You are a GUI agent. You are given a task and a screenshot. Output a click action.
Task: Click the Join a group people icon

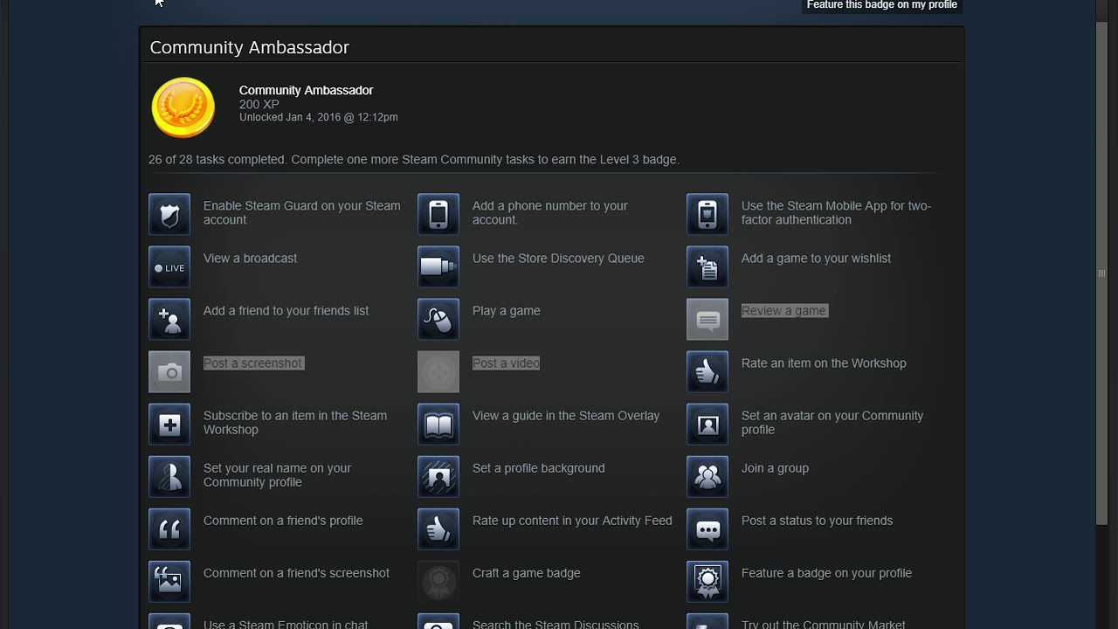tap(707, 477)
